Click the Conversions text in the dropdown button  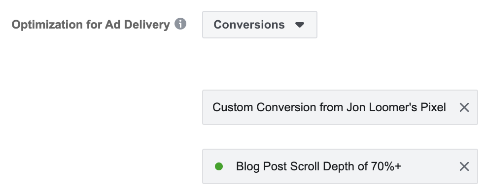point(249,25)
